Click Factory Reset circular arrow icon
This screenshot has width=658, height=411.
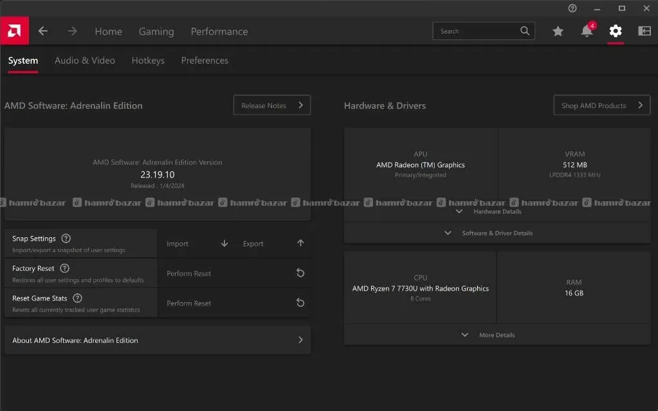tap(300, 273)
